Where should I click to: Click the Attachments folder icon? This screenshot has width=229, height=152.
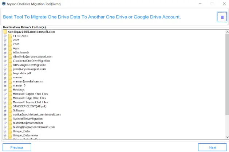click(x=10, y=52)
